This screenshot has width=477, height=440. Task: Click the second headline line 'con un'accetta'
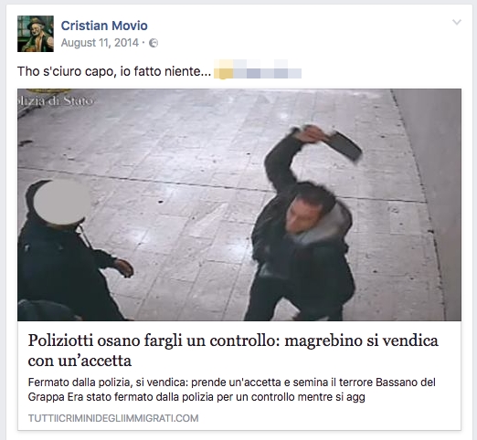click(x=79, y=361)
